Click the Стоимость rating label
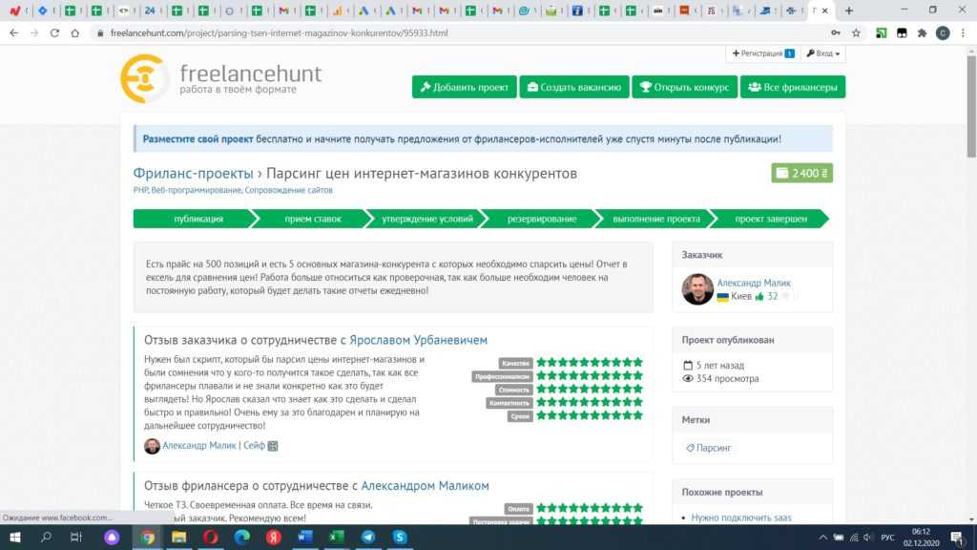Viewport: 977px width, 550px height. tap(513, 390)
